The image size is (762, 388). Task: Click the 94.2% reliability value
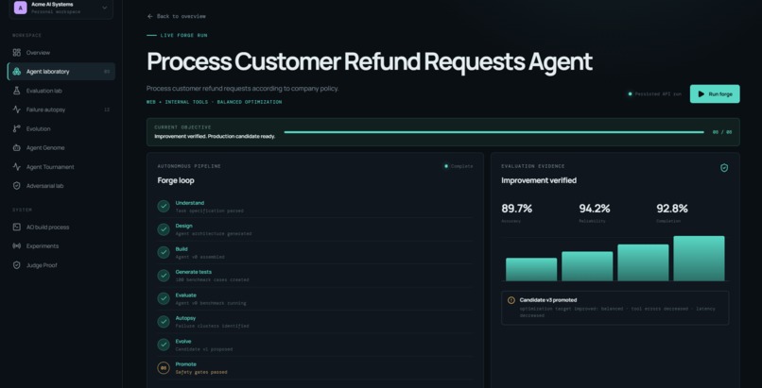[595, 209]
